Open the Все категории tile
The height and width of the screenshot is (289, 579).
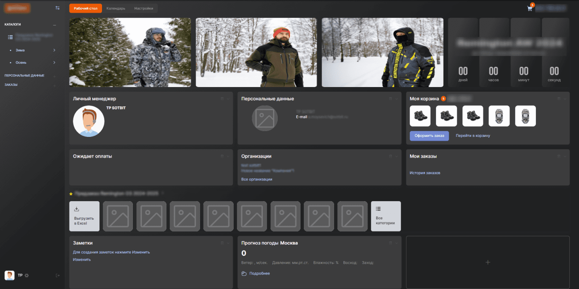click(386, 216)
